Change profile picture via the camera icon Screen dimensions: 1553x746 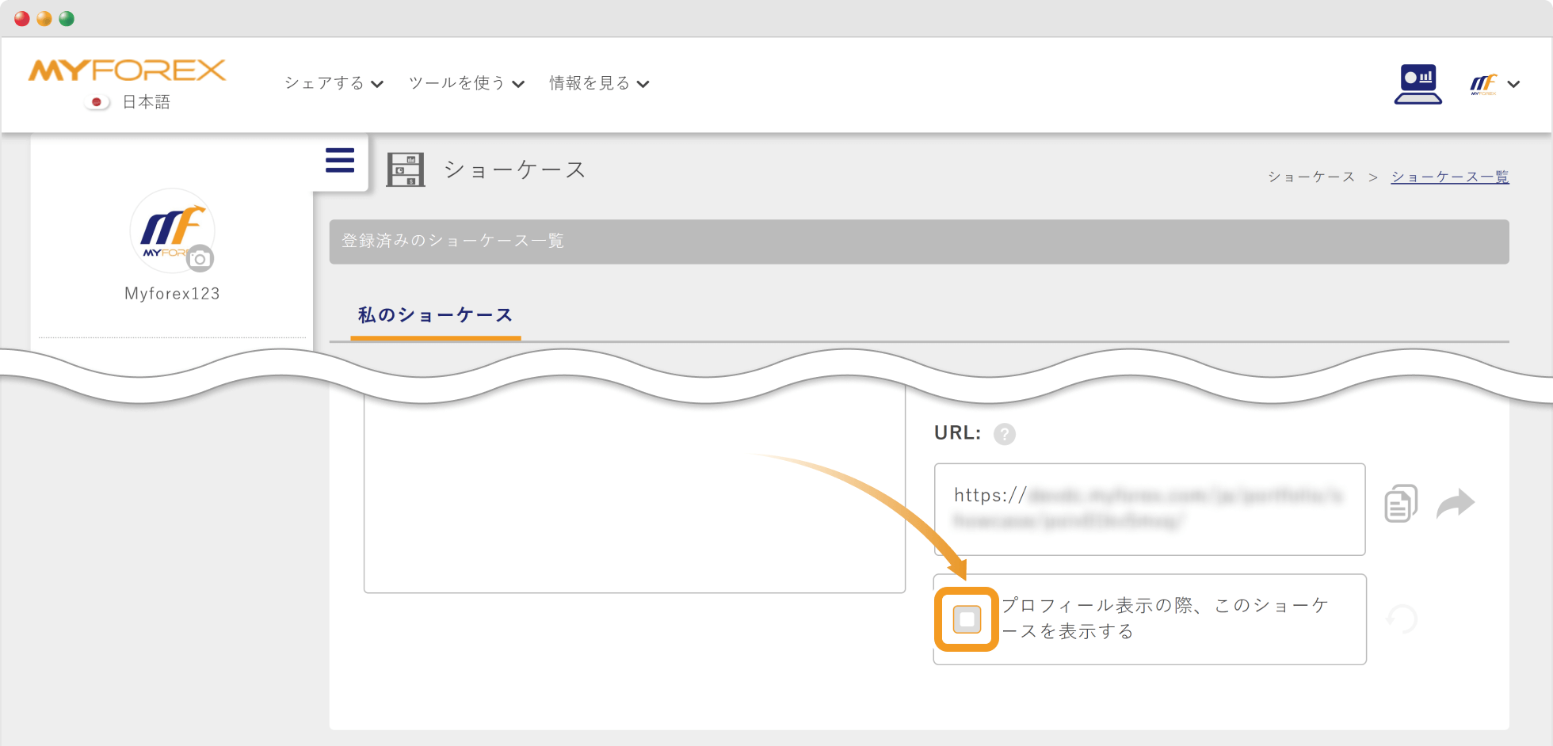(x=200, y=259)
